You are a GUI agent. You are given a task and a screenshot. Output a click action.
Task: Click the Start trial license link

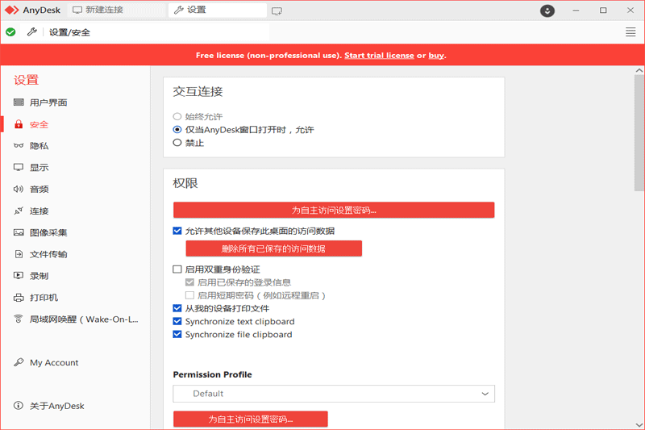pos(379,56)
